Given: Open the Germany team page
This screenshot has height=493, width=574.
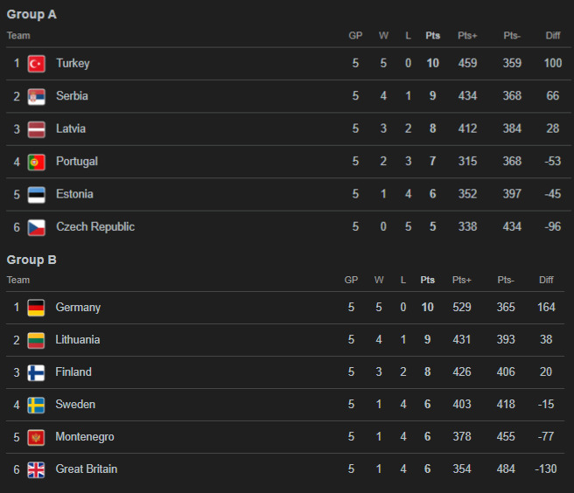Looking at the screenshot, I should point(78,308).
